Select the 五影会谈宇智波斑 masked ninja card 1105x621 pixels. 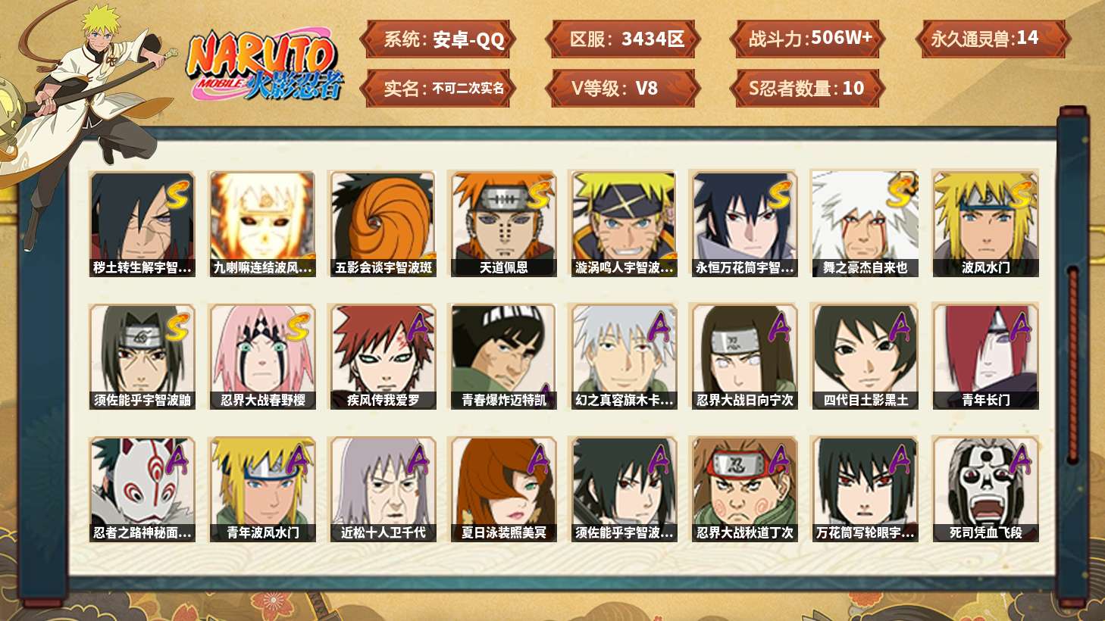click(383, 223)
